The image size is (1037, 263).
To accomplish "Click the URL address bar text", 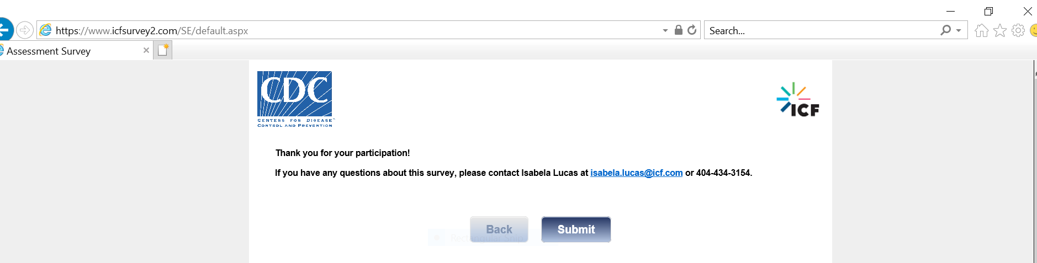I will point(152,31).
